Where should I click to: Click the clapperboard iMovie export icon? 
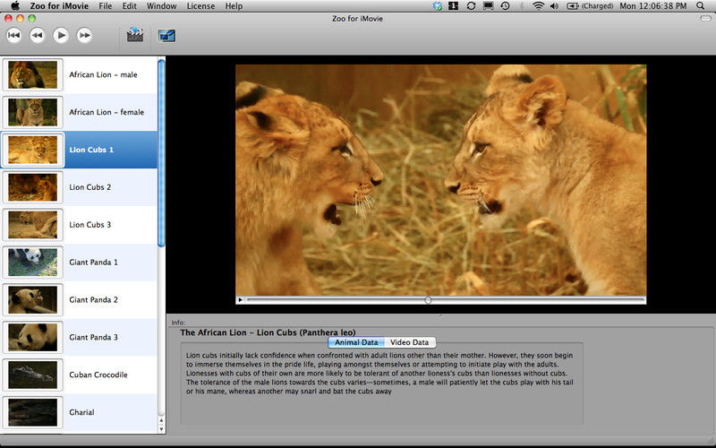135,35
